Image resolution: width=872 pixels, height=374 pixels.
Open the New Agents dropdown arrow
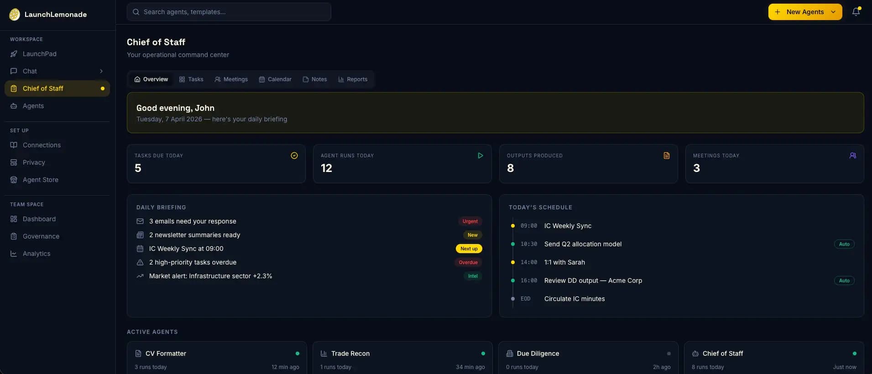[x=833, y=12]
